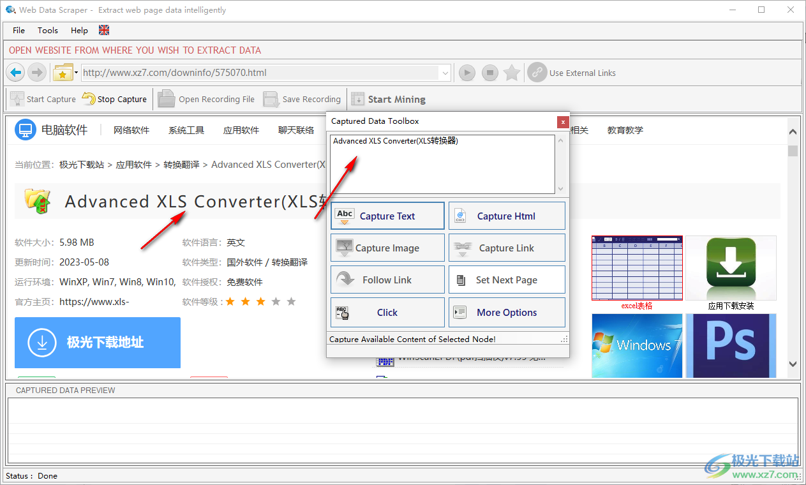Image resolution: width=806 pixels, height=485 pixels.
Task: Open the 教育教学 category tab
Action: click(625, 130)
